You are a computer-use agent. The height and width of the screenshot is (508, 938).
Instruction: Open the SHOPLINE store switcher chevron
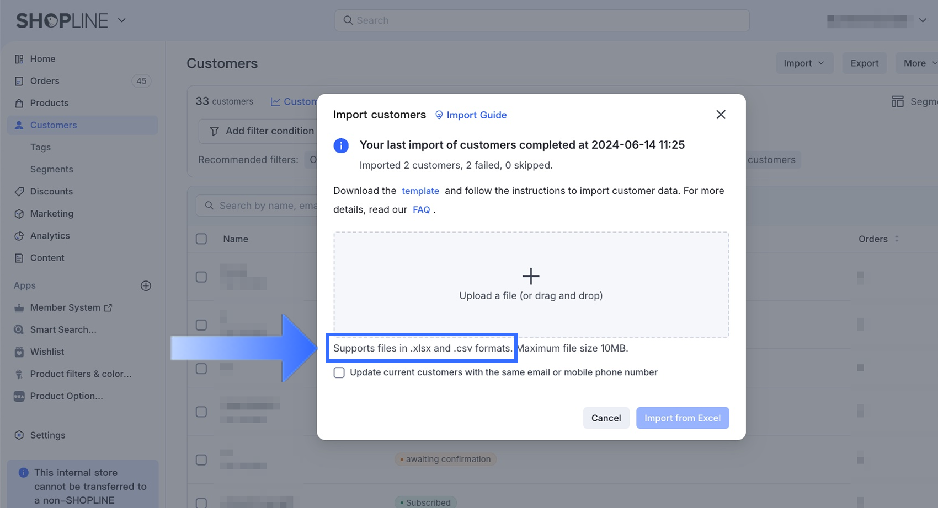point(122,20)
